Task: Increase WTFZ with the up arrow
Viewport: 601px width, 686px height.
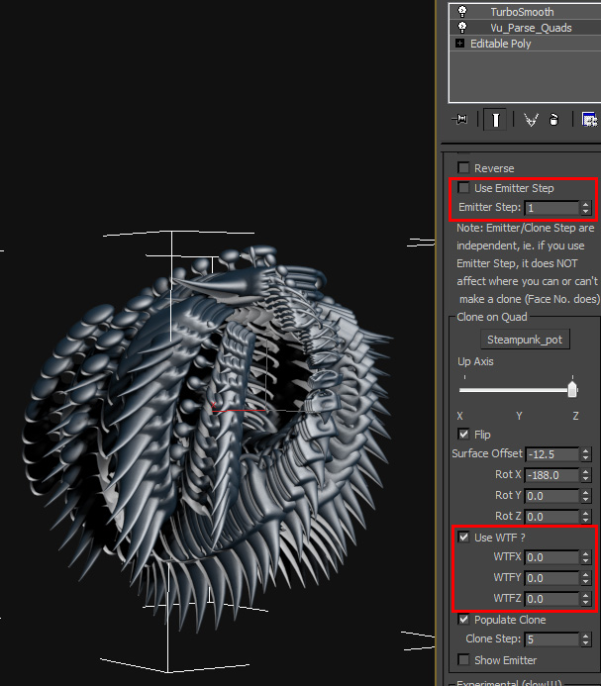Action: (x=586, y=595)
